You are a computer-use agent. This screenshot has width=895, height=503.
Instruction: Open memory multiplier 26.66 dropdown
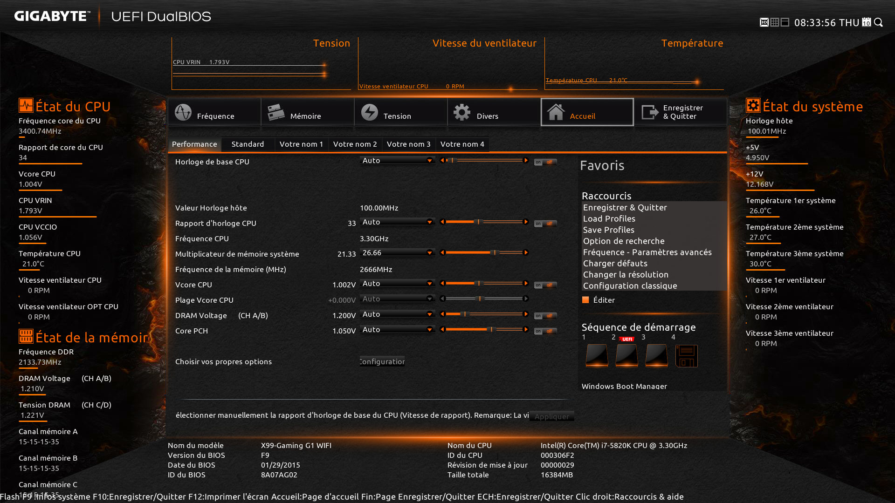tap(398, 252)
